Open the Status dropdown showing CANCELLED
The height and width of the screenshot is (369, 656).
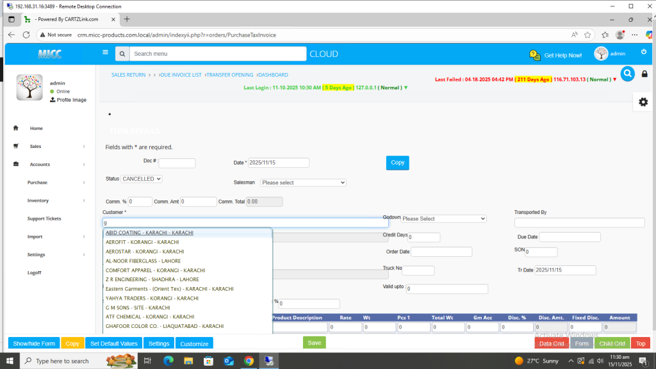(x=142, y=179)
